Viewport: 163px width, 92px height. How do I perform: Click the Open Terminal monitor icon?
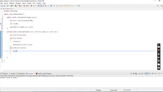(51, 6)
